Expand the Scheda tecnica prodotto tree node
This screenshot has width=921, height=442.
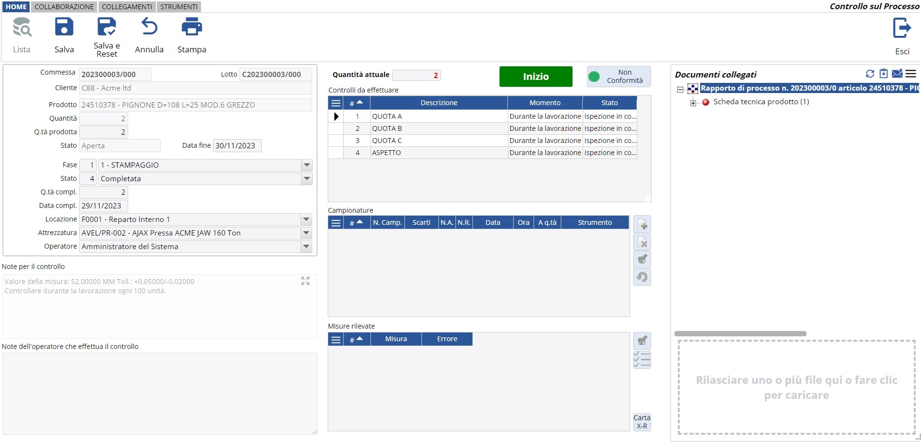(x=693, y=103)
